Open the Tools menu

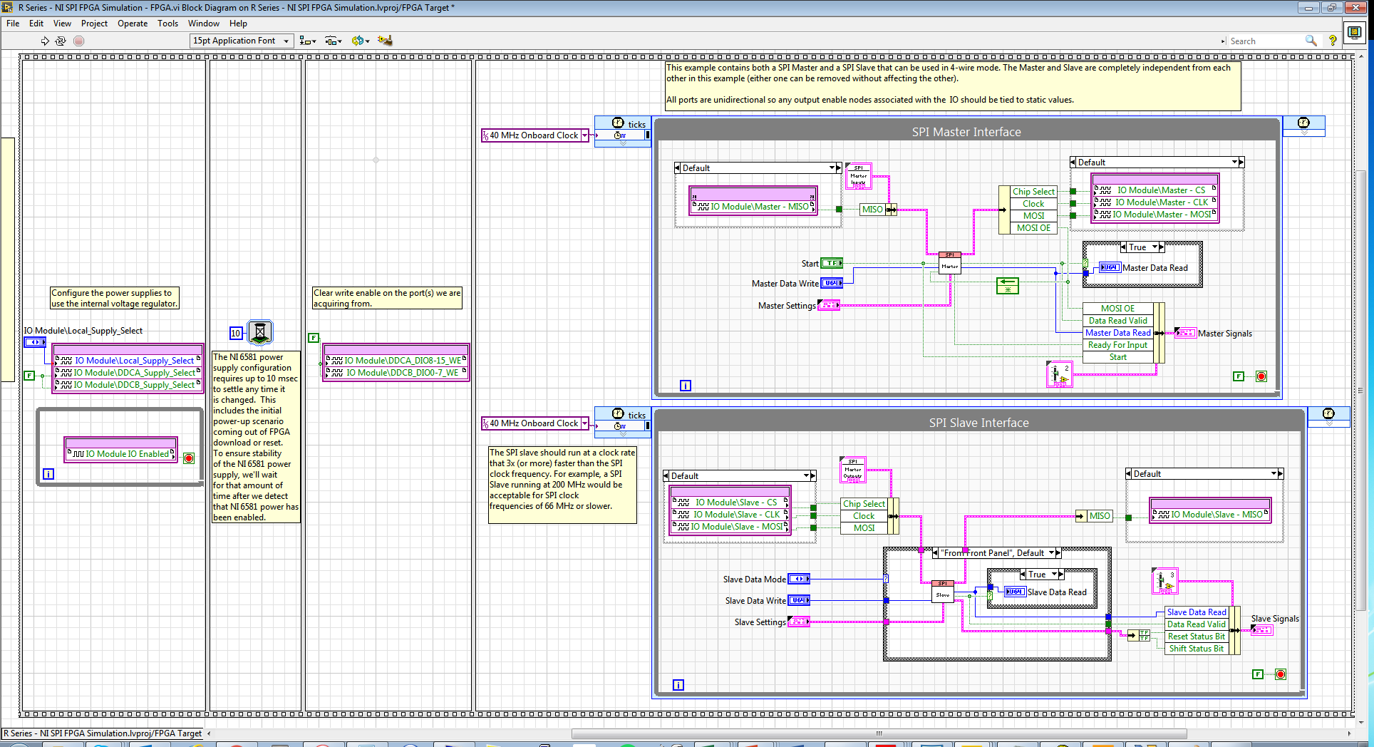pos(168,24)
